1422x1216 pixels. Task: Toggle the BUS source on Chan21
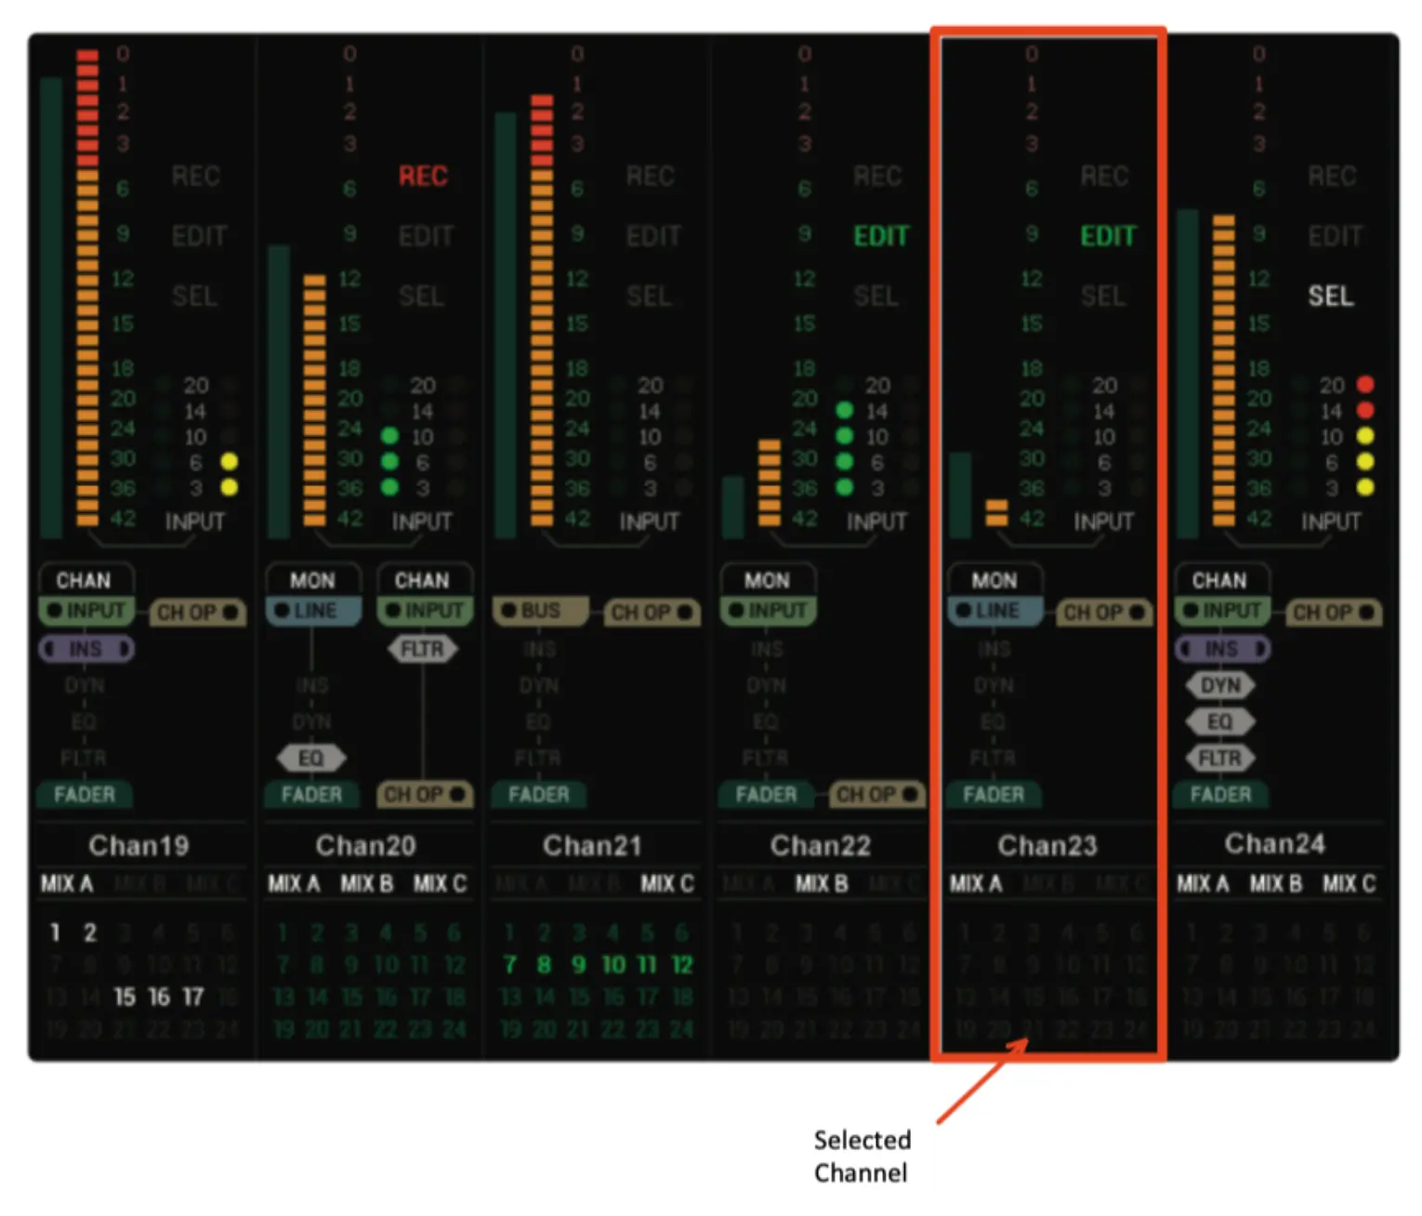[540, 611]
